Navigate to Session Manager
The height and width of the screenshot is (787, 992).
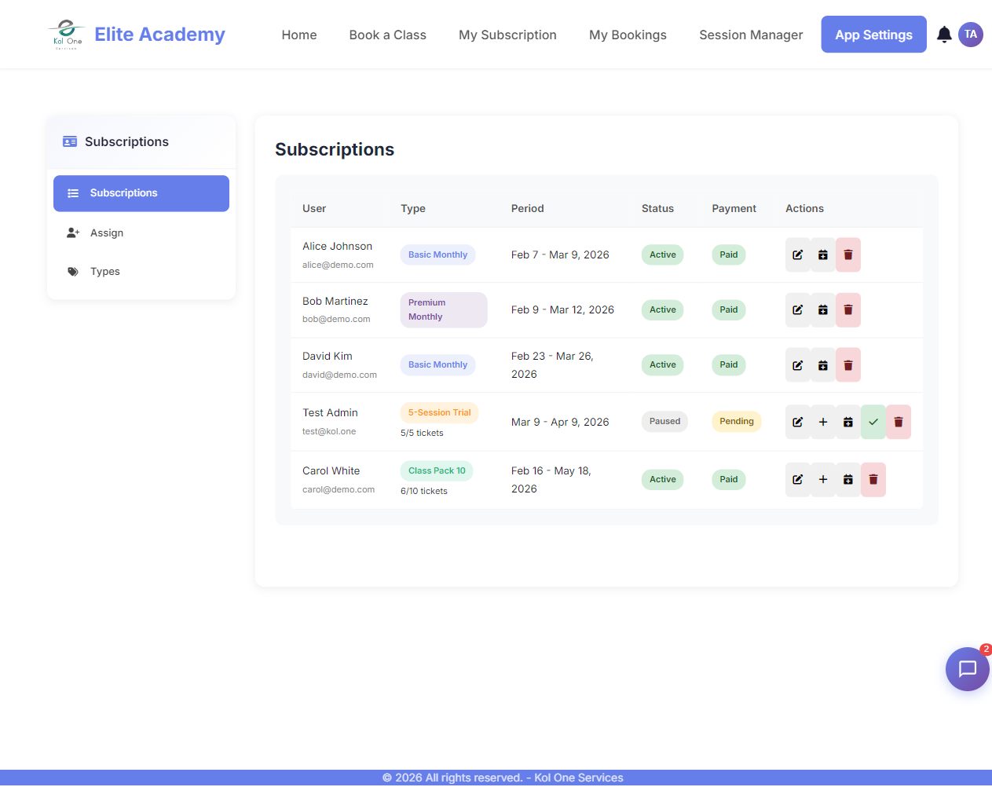click(x=750, y=35)
